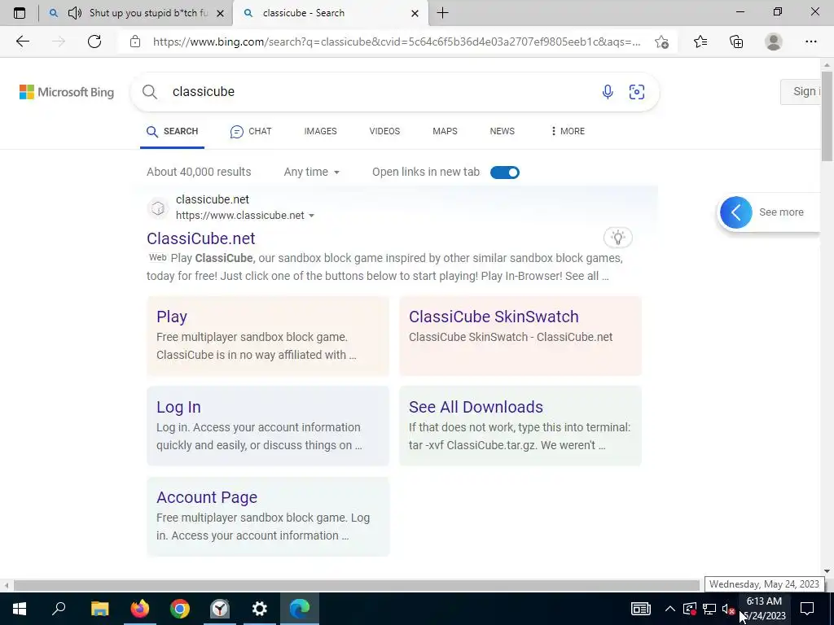The width and height of the screenshot is (834, 625).
Task: Click the vertical page scrollbar
Action: (x=827, y=116)
